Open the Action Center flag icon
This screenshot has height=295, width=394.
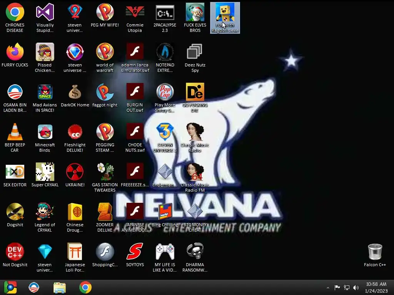337,287
